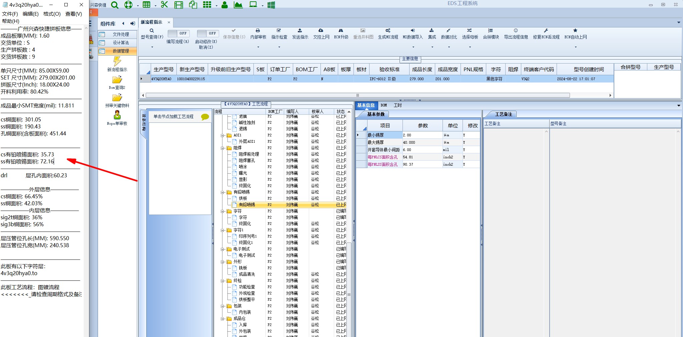Toggle the 启动修改(E) OFF switch
Screen dimensions: 683x337
208,33
